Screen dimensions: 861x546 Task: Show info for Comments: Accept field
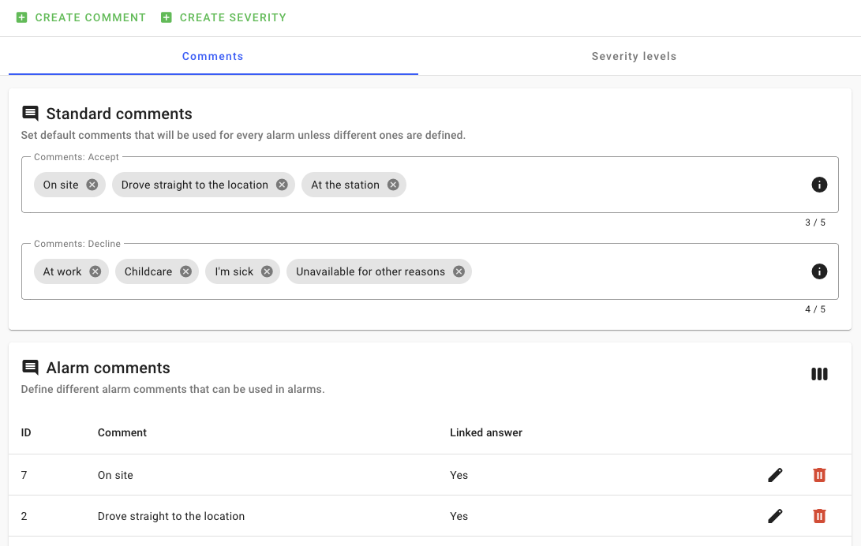[819, 185]
